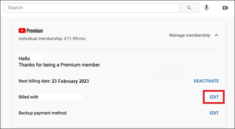Click the Billed with label
The image size is (235, 129).
pos(28,97)
